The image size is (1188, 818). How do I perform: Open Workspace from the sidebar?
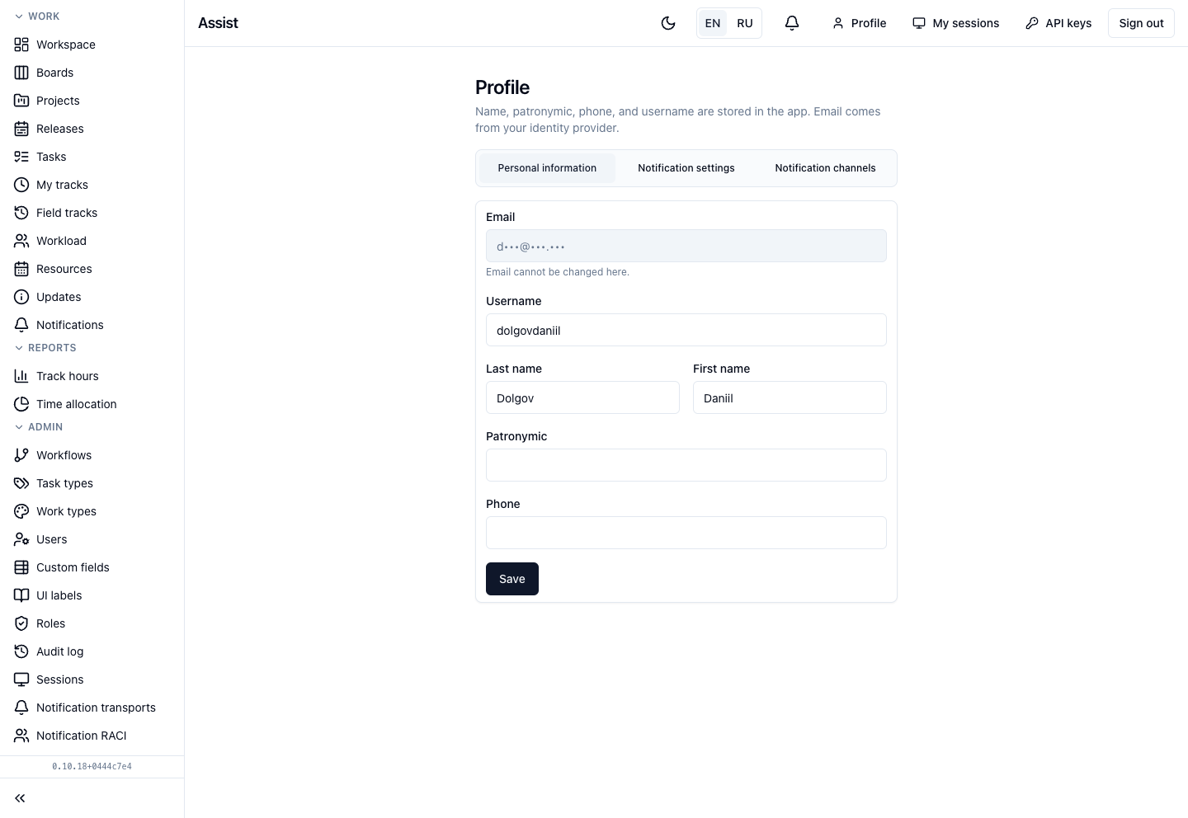92,45
